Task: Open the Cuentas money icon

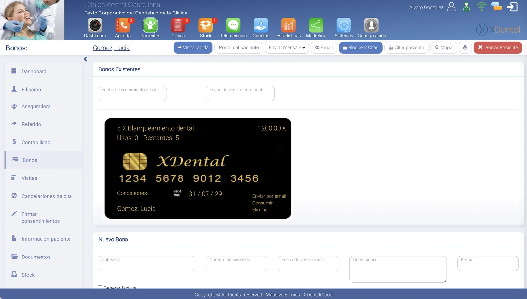Action: (261, 25)
